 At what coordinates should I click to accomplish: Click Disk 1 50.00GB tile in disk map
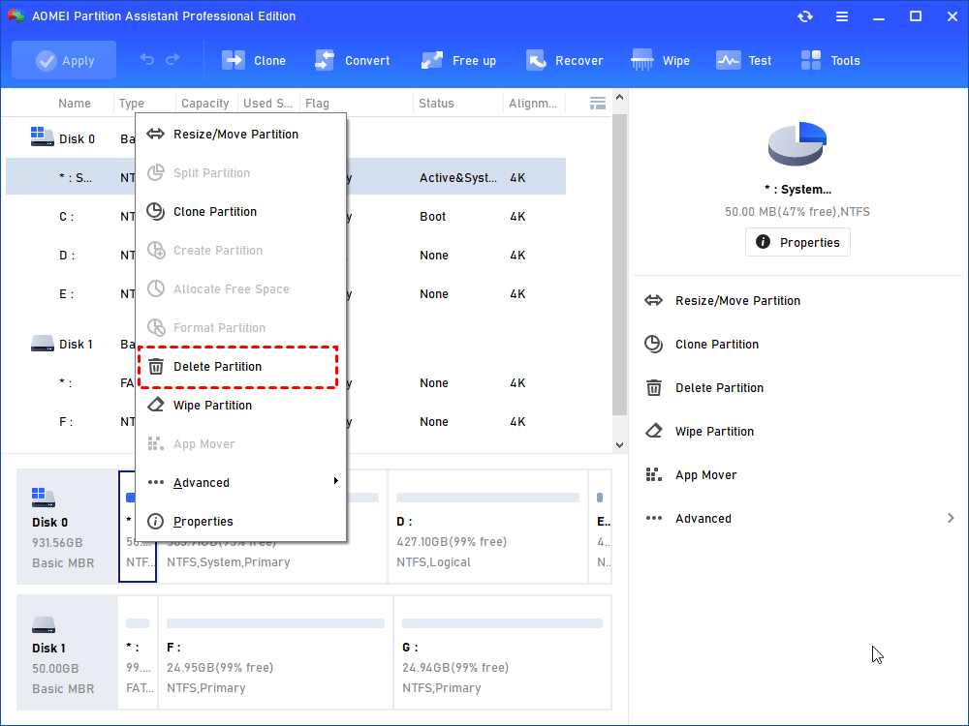pyautogui.click(x=68, y=653)
